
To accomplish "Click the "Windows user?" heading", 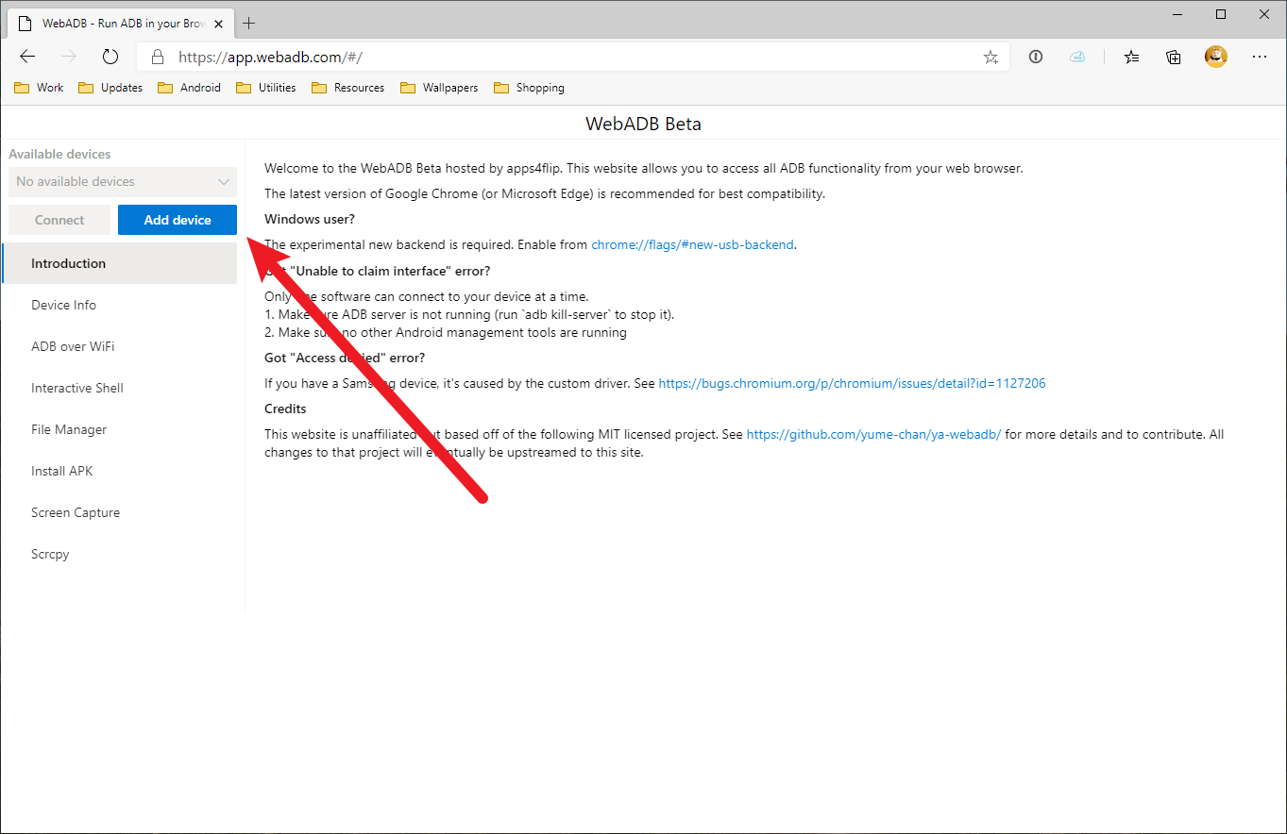I will pyautogui.click(x=310, y=219).
